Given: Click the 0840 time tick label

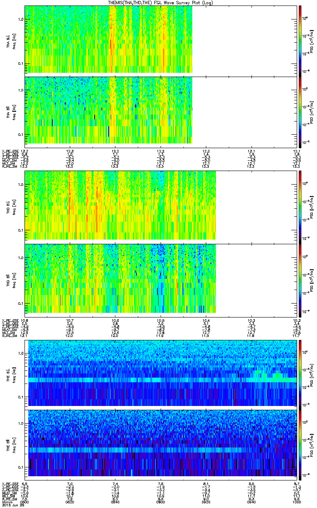Looking at the screenshot, I should coord(115,501).
